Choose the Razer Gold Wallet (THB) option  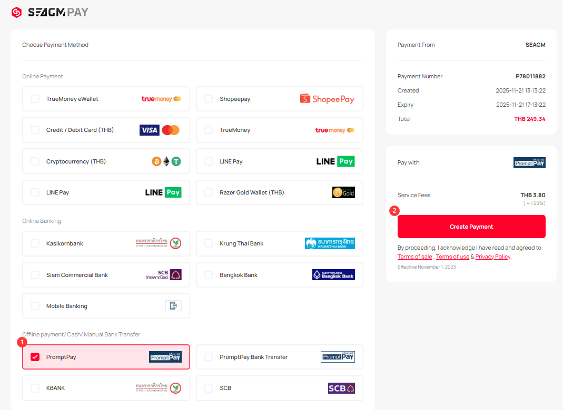point(252,192)
